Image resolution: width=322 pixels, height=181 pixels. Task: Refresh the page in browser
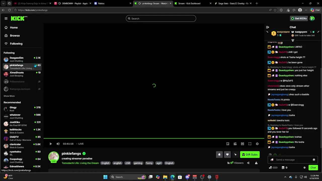pyautogui.click(x=9, y=10)
